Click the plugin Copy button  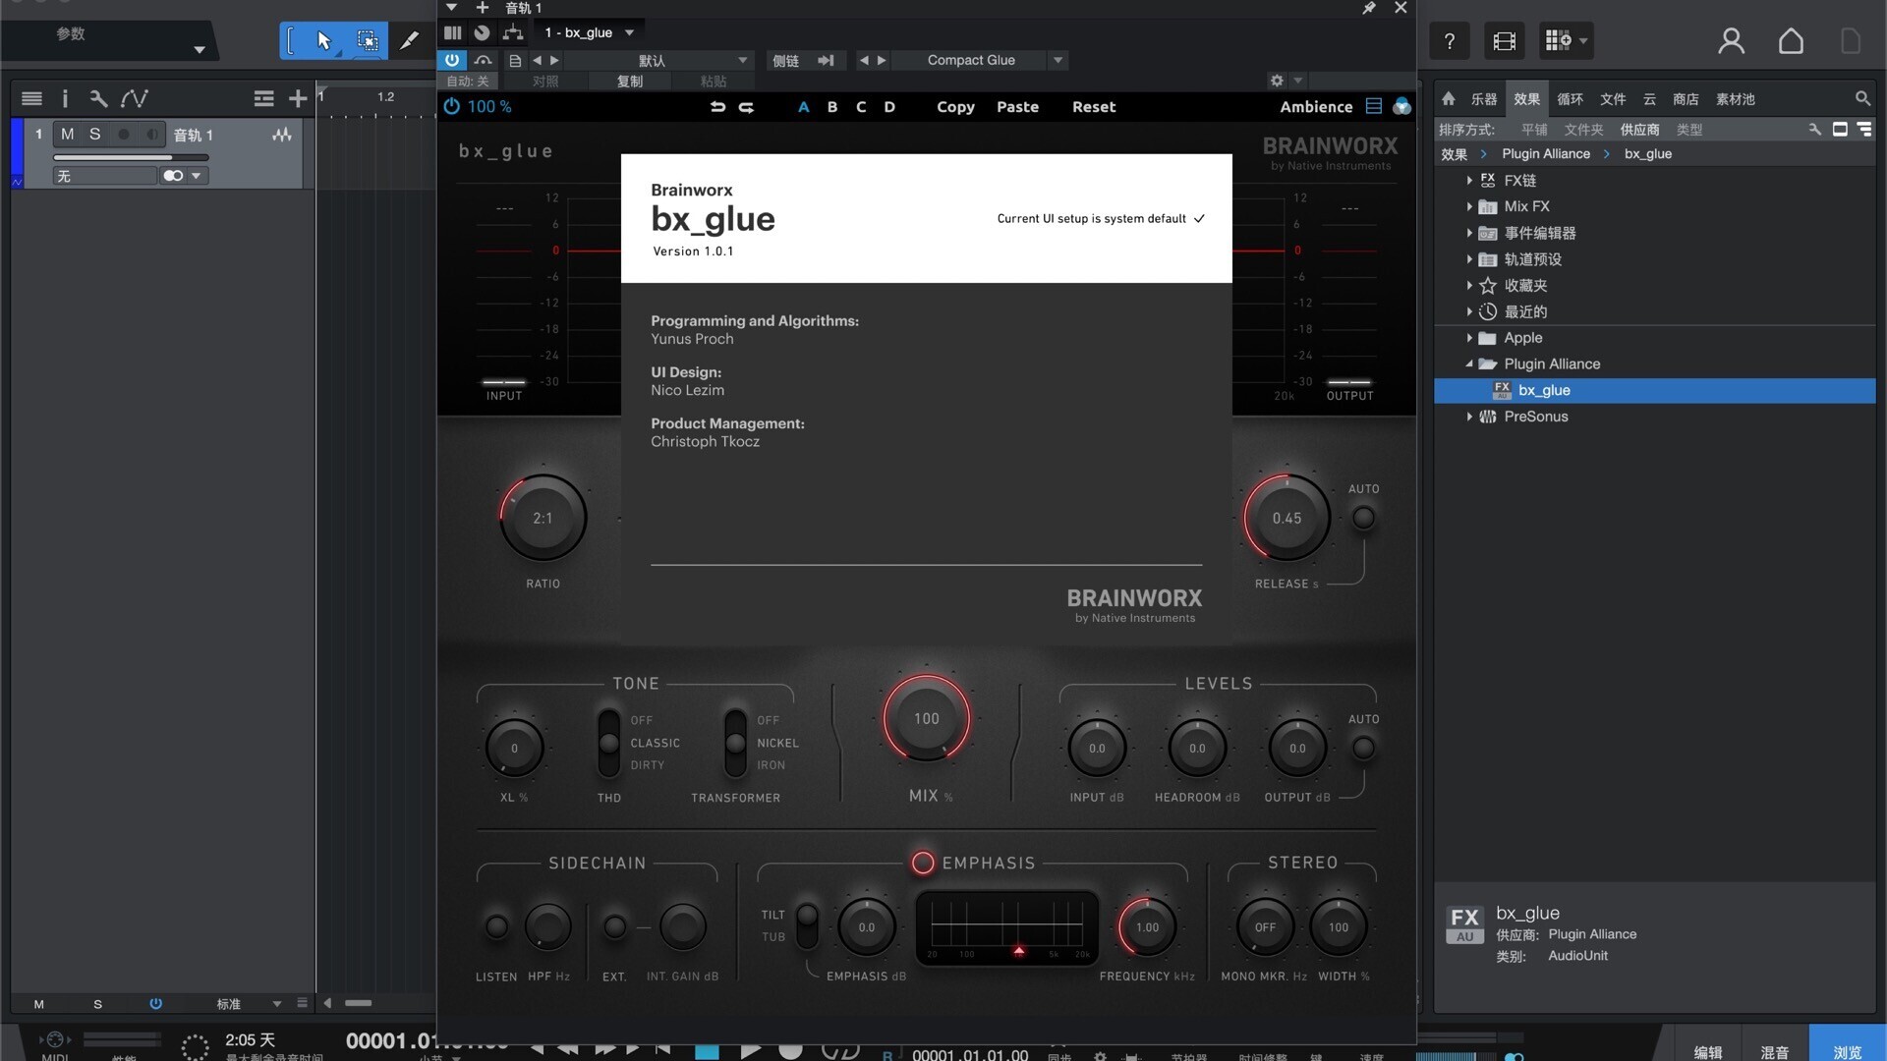955,107
